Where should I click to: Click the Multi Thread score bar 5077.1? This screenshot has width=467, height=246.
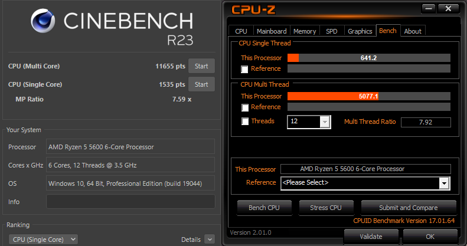click(369, 96)
